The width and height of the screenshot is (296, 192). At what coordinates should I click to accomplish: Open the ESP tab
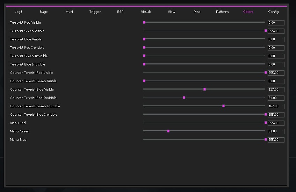[120, 12]
